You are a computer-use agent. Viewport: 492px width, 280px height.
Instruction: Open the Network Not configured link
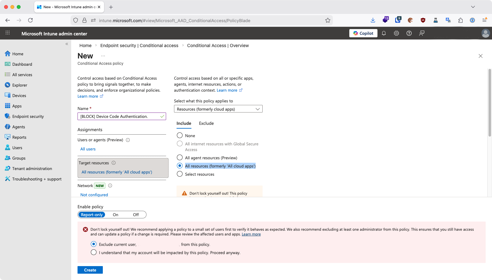[x=94, y=195]
